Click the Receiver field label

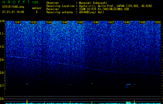click(53, 9)
